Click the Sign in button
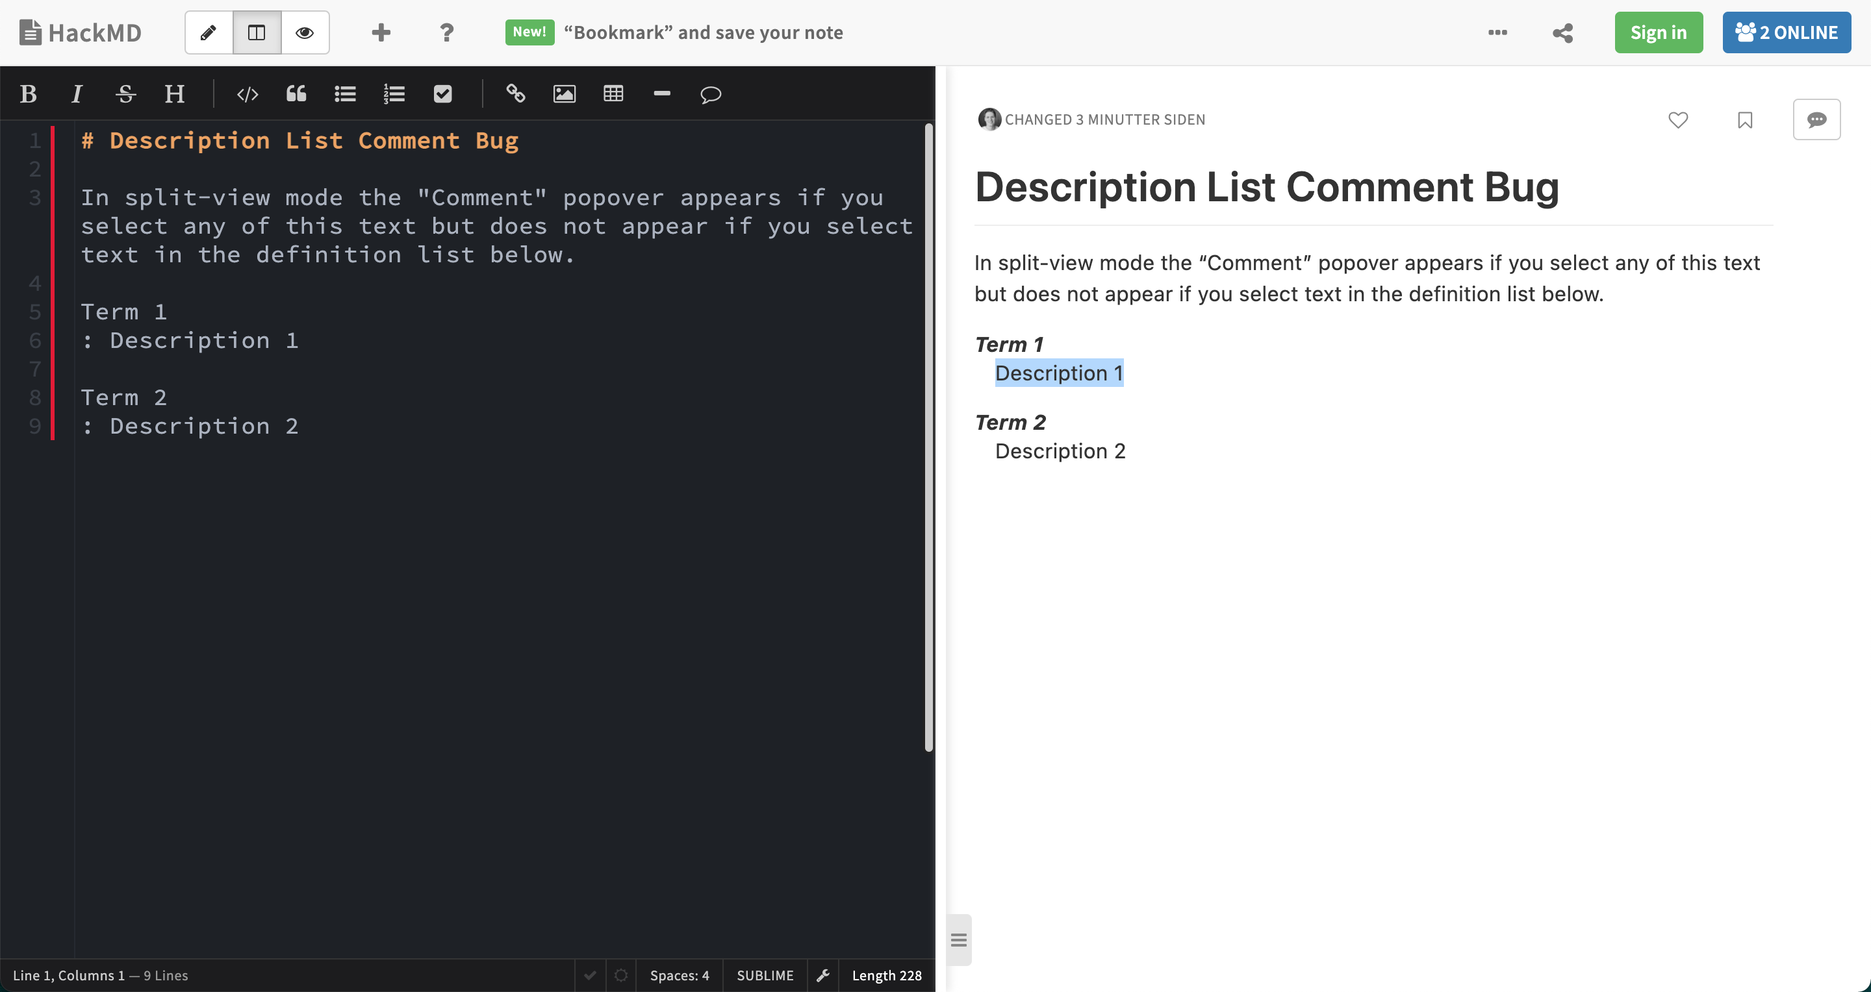1871x992 pixels. point(1658,32)
